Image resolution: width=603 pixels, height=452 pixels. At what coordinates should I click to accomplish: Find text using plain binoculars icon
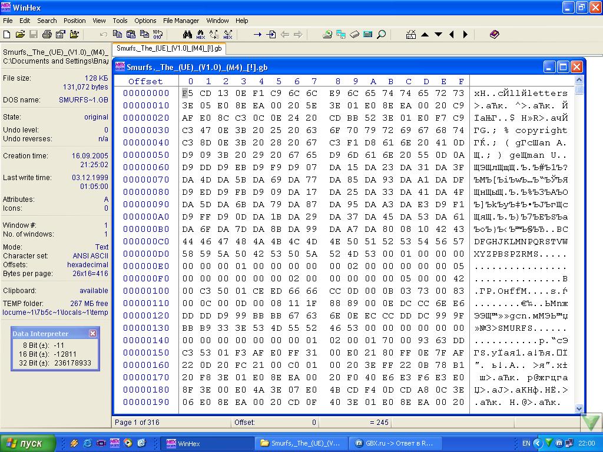tap(187, 35)
